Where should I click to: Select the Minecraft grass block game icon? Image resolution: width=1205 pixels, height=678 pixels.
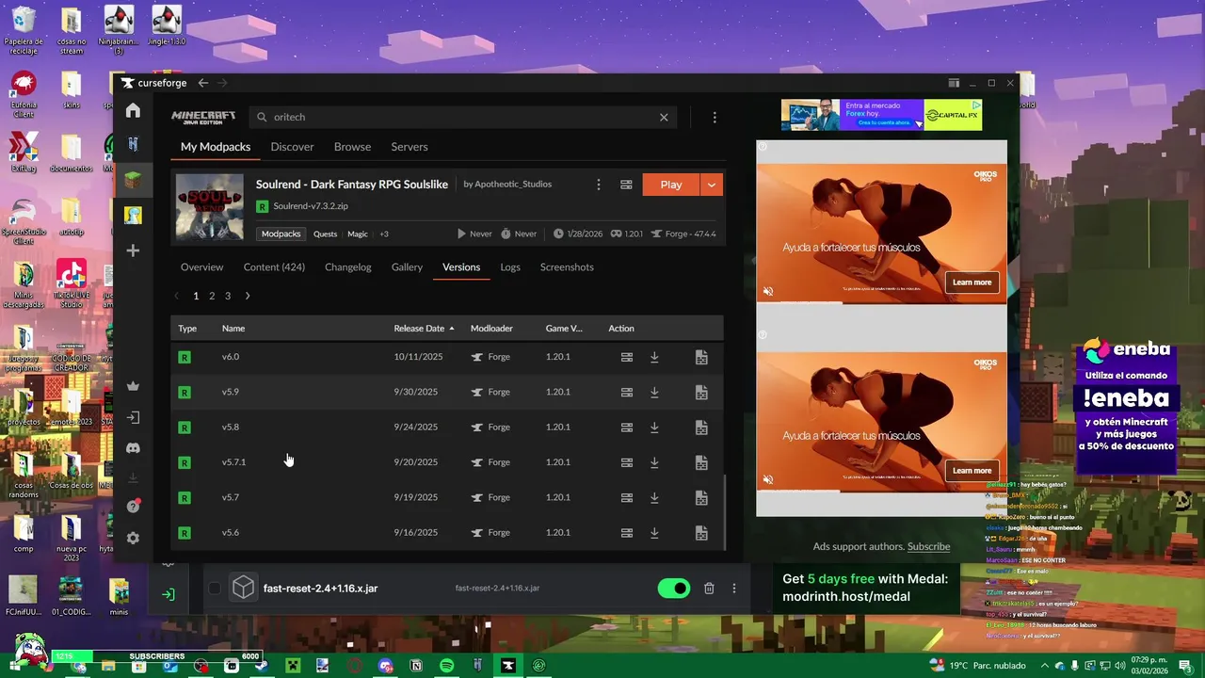[x=133, y=180]
